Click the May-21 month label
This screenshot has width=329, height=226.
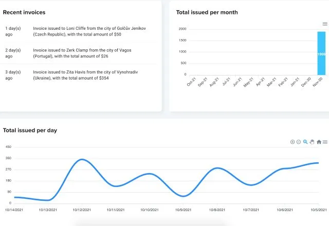pos(249,82)
